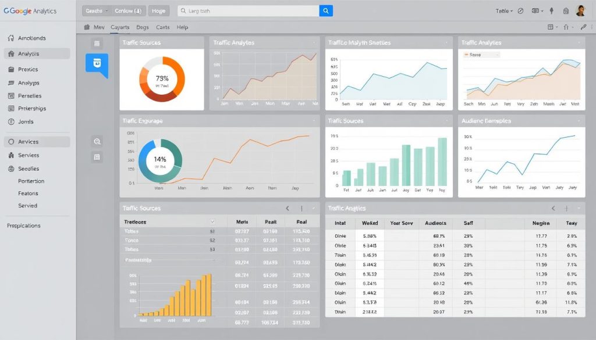Screen dimensions: 596x340
Task: Click the Yoer Sorv column header
Action: 402,223
